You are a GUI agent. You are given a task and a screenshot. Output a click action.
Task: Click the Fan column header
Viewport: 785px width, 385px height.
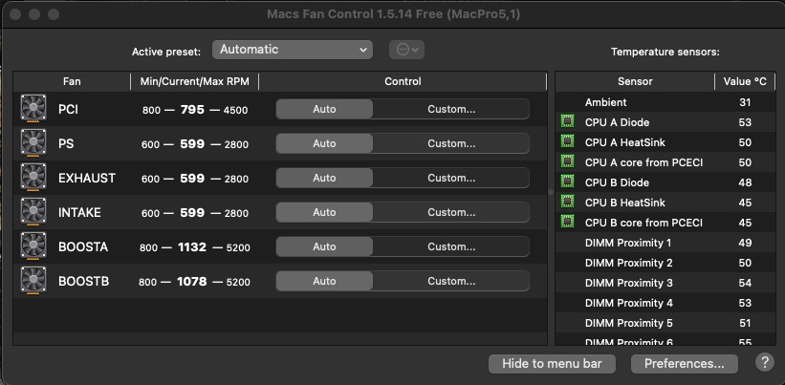[72, 81]
